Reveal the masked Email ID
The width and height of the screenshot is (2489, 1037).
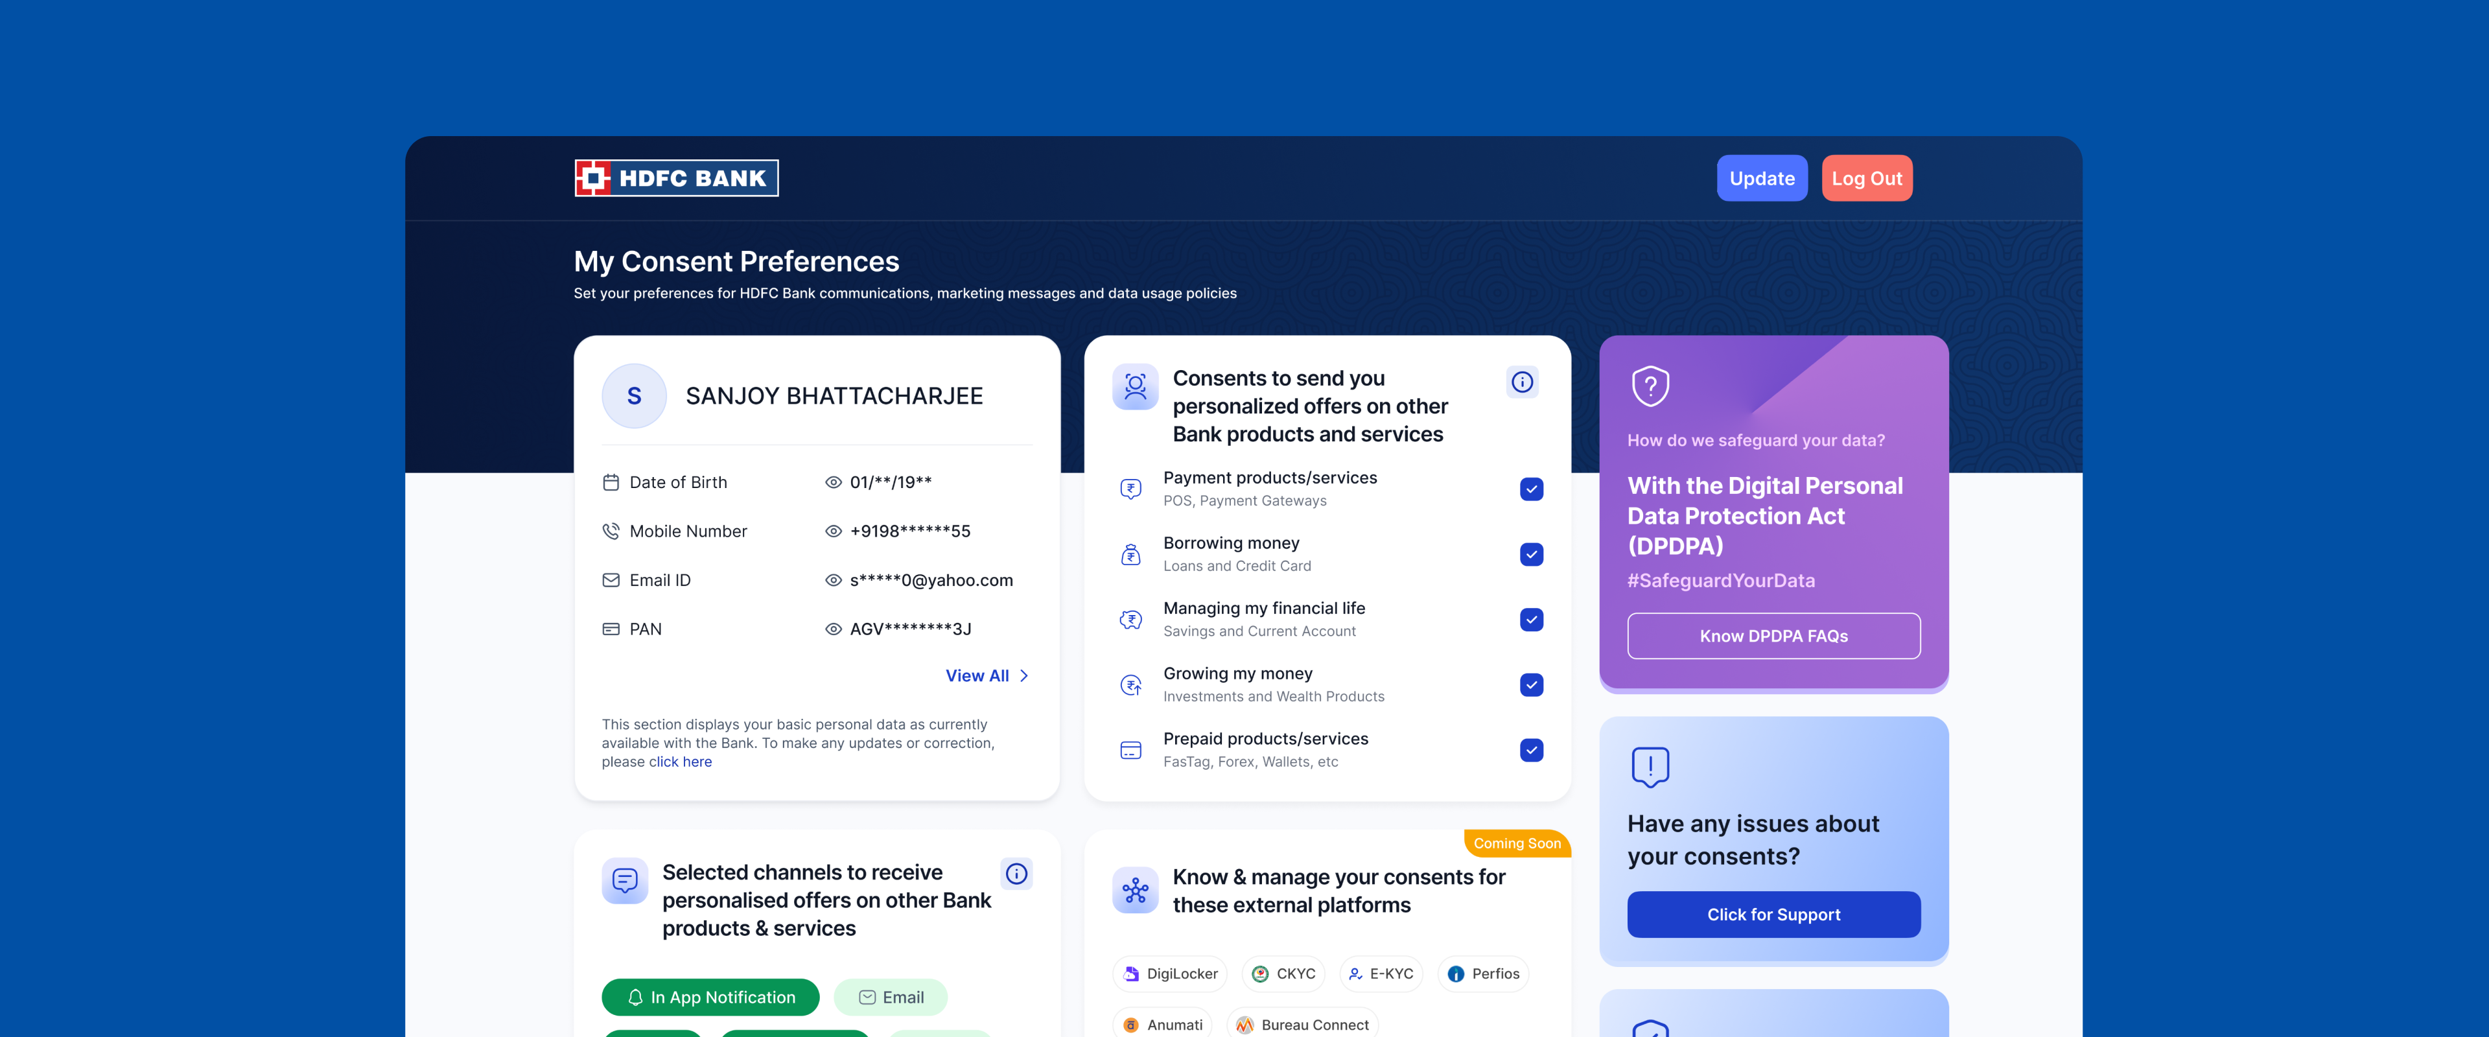point(833,580)
